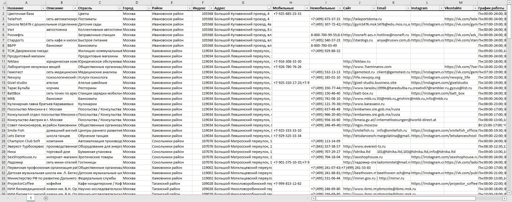The height and width of the screenshot is (202, 512).
Task: Open the https://instagram.com/batt_box link
Action: (x=438, y=93)
